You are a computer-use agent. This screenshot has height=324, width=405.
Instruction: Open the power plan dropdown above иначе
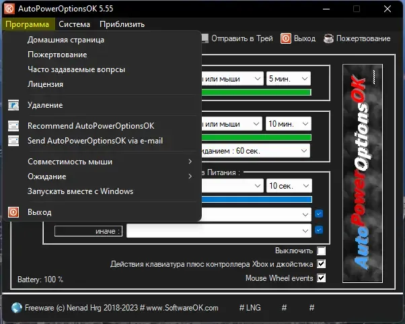(x=256, y=214)
